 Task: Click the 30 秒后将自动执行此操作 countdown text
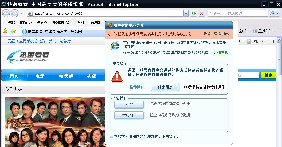[x=204, y=87]
